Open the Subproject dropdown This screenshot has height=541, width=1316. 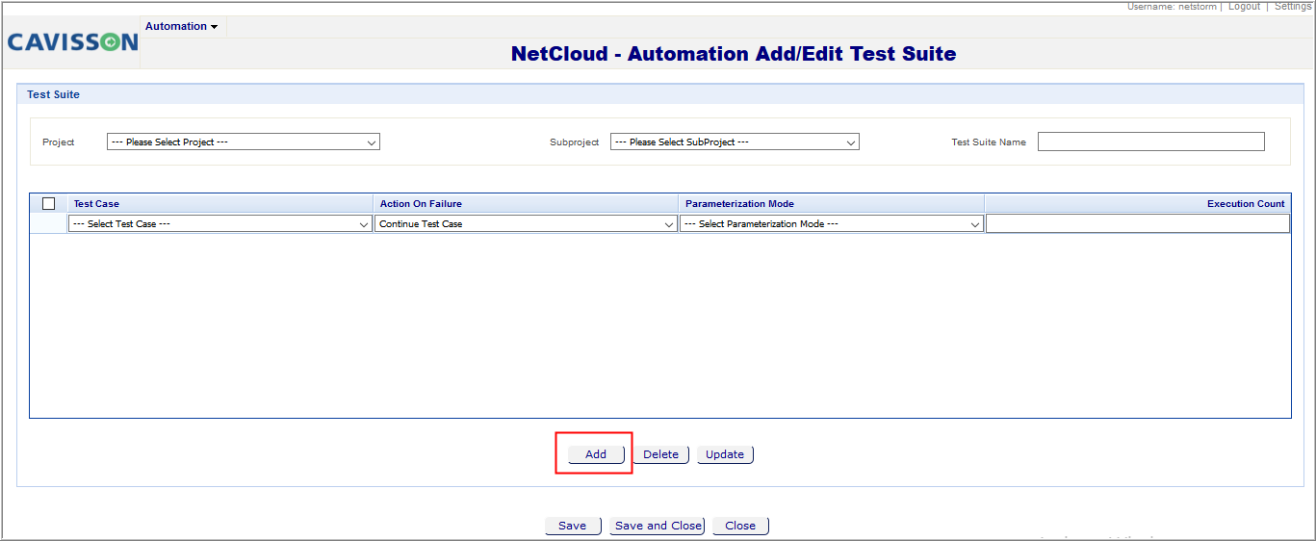click(735, 142)
